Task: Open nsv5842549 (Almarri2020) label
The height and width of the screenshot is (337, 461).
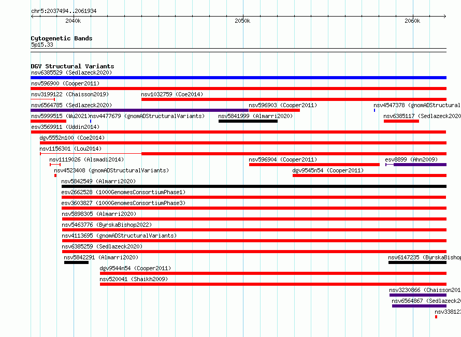Action: pos(98,181)
